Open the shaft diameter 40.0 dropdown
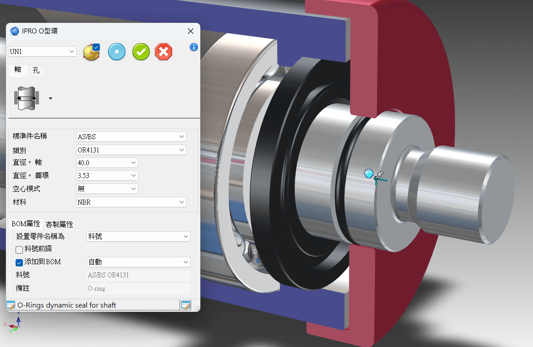This screenshot has height=347, width=533. [x=107, y=163]
